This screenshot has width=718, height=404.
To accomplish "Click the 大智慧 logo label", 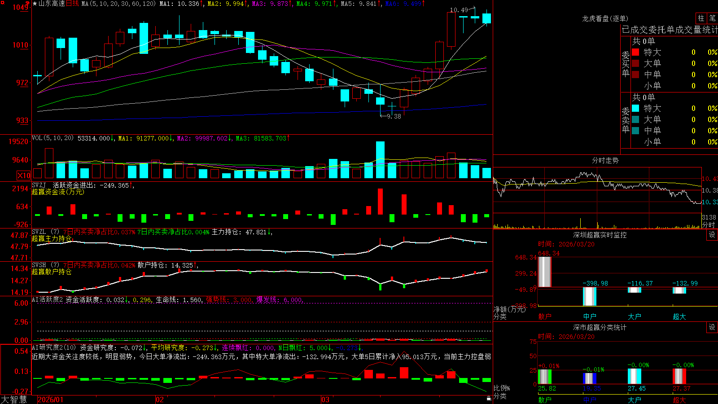I will pyautogui.click(x=14, y=400).
